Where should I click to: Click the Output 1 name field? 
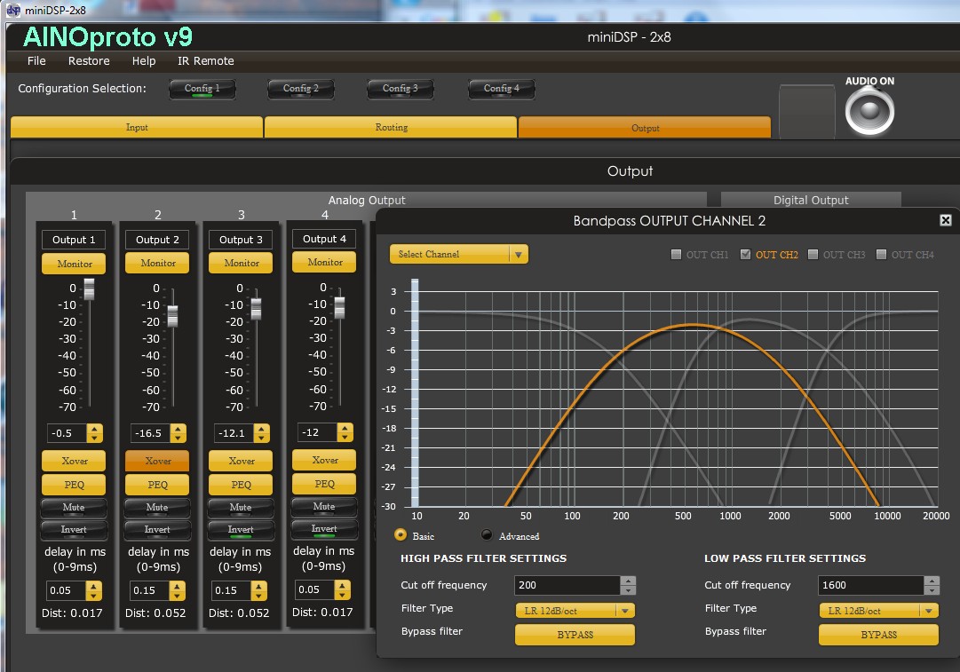pyautogui.click(x=74, y=240)
